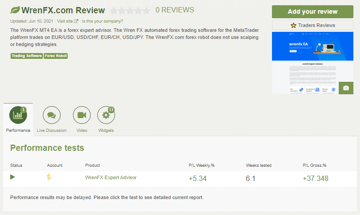Viewport: 360px width, 215px height.
Task: Click the Performance tests heading
Action: pos(47,148)
